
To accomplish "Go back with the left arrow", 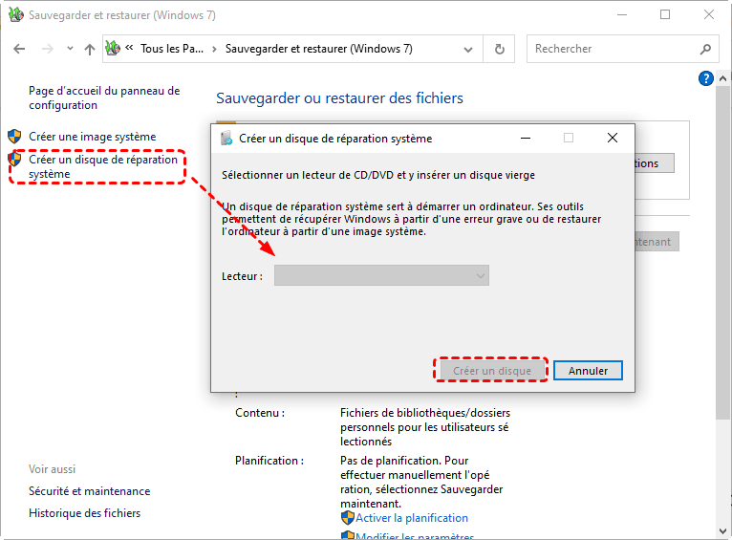I will pos(19,49).
